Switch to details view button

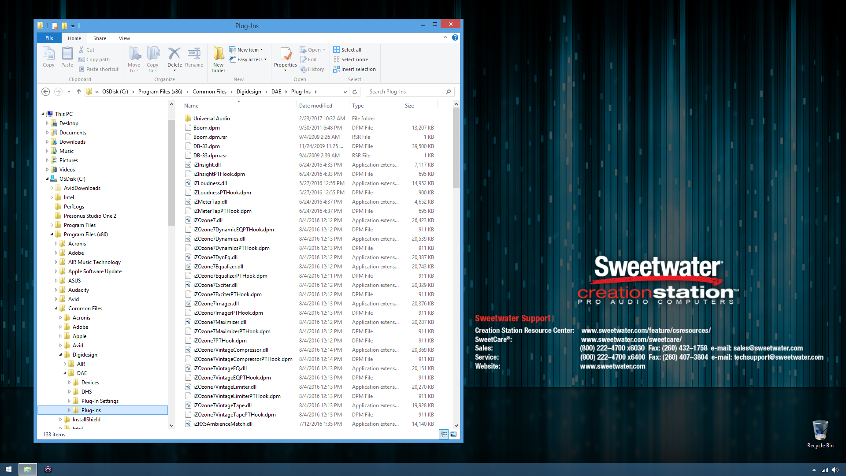[x=444, y=435]
